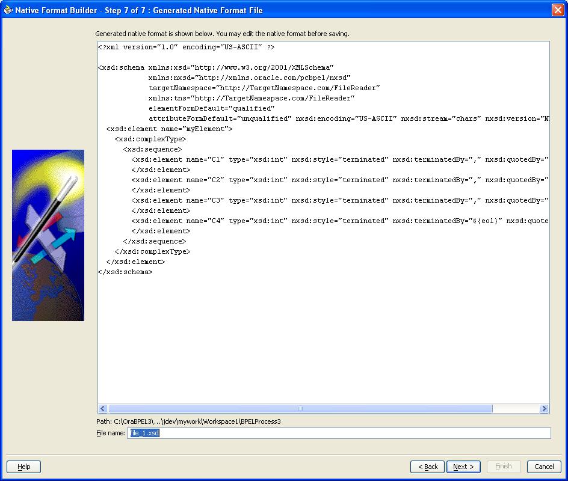Cancel the native format wizard
568x481 pixels.
click(x=543, y=467)
